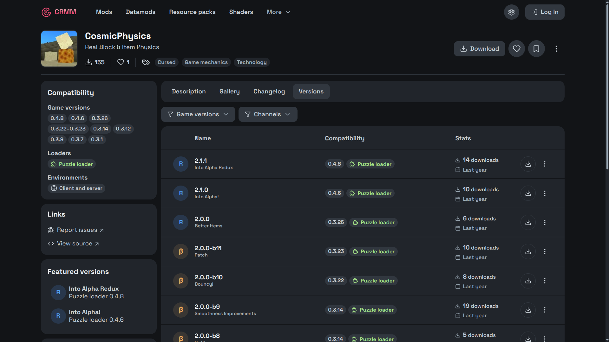Click the CRMM logo icon

coord(46,12)
